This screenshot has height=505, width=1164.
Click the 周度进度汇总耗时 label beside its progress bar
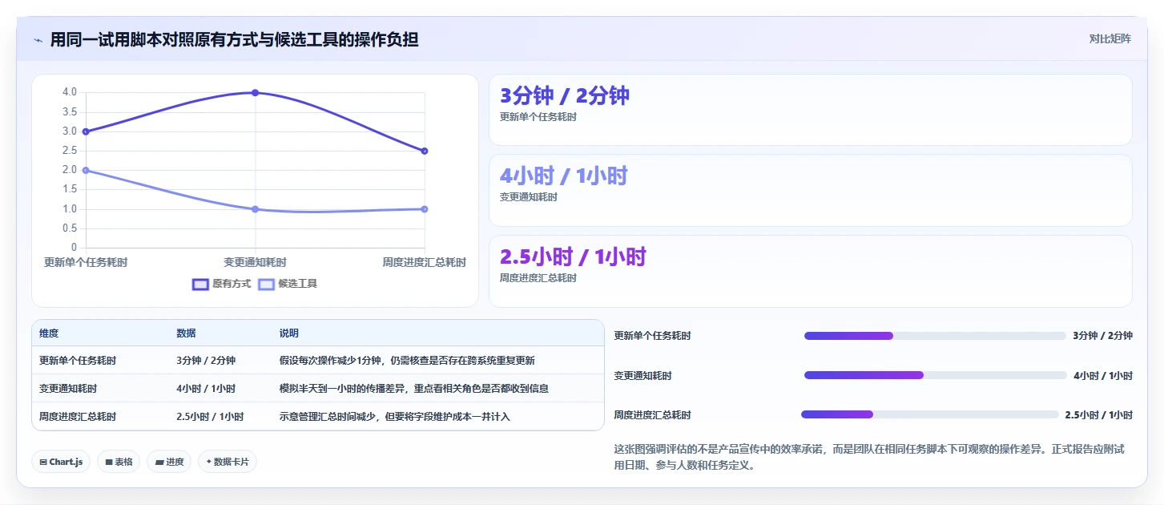pos(652,415)
